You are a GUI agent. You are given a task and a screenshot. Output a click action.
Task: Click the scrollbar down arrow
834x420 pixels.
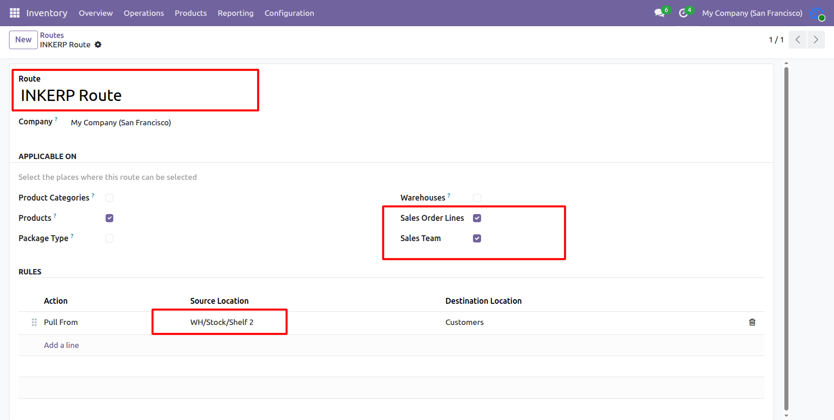[x=786, y=416]
